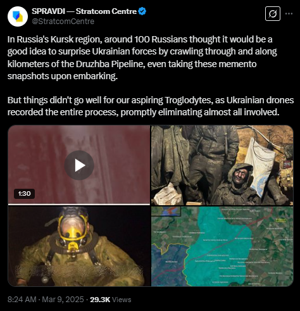Open the Grok slashed-circle icon
Image resolution: width=300 pixels, height=311 pixels.
pos(273,14)
